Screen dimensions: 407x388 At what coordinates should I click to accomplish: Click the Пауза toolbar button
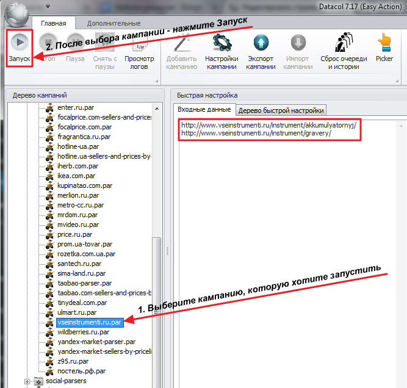(75, 48)
